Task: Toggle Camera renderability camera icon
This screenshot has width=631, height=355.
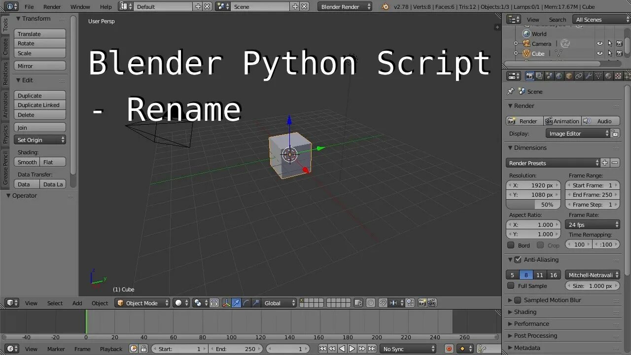Action: 620,43
